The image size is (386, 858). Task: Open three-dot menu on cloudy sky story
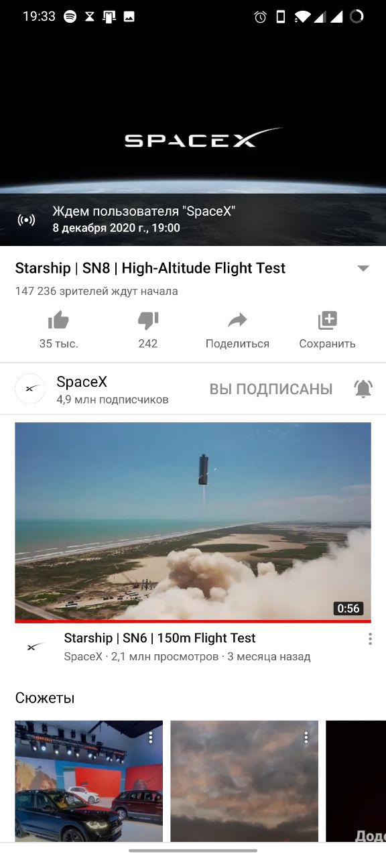pyautogui.click(x=306, y=737)
